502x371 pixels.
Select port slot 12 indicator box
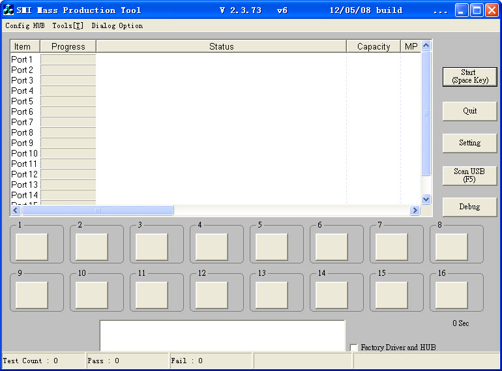212,295
